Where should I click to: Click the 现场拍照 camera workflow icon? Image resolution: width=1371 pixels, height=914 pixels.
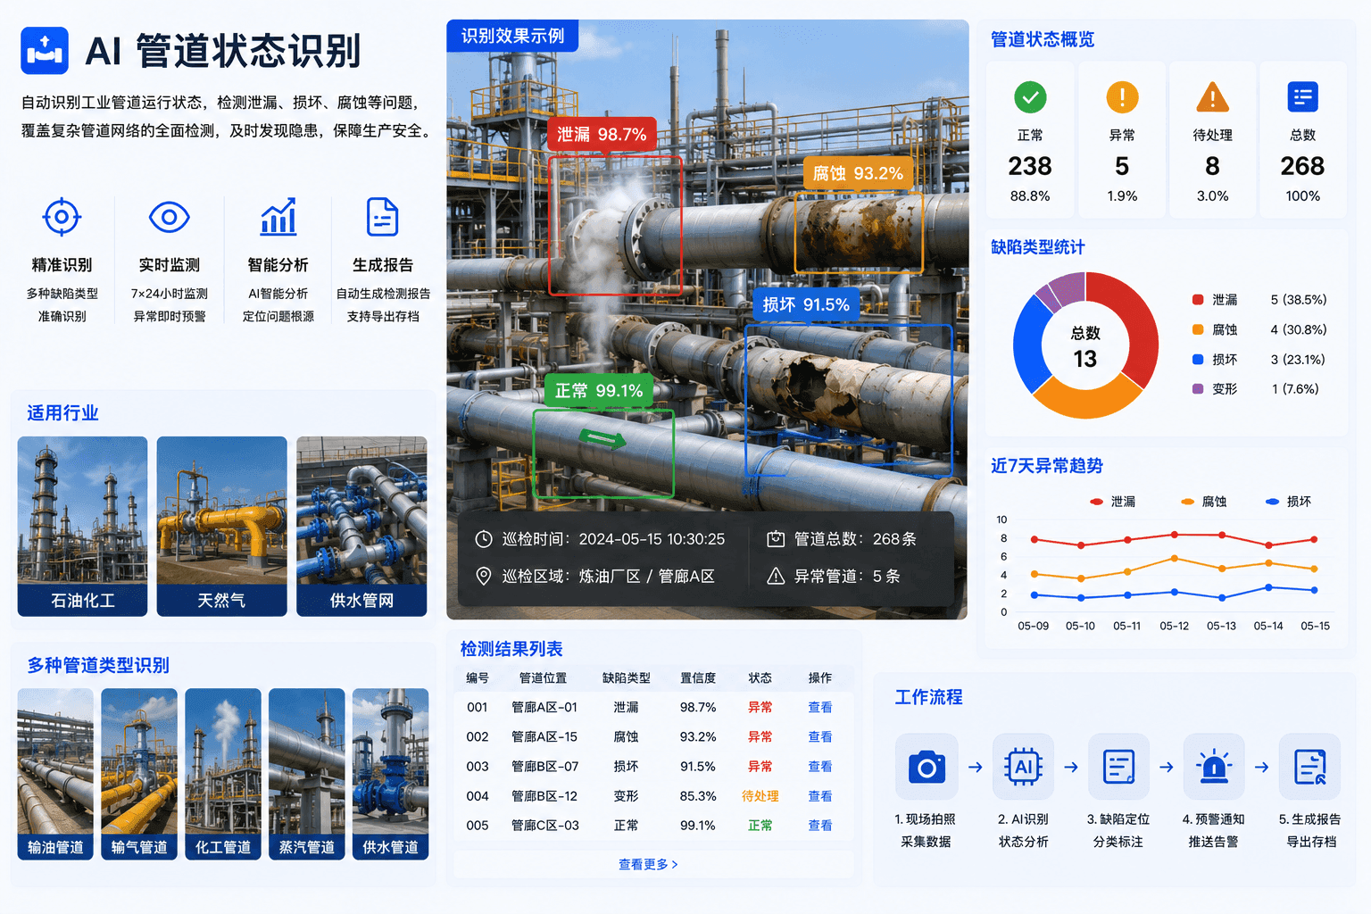click(x=926, y=767)
